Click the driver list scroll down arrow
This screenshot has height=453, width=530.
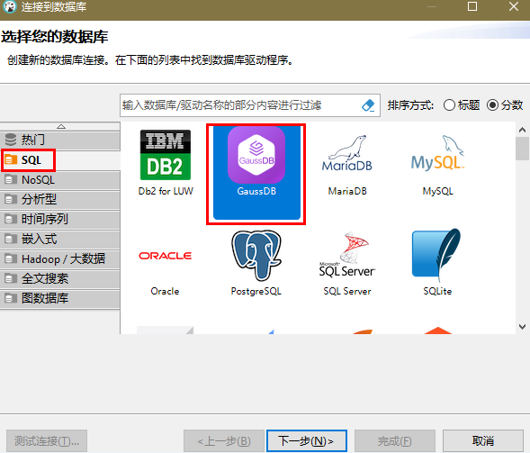[522, 327]
